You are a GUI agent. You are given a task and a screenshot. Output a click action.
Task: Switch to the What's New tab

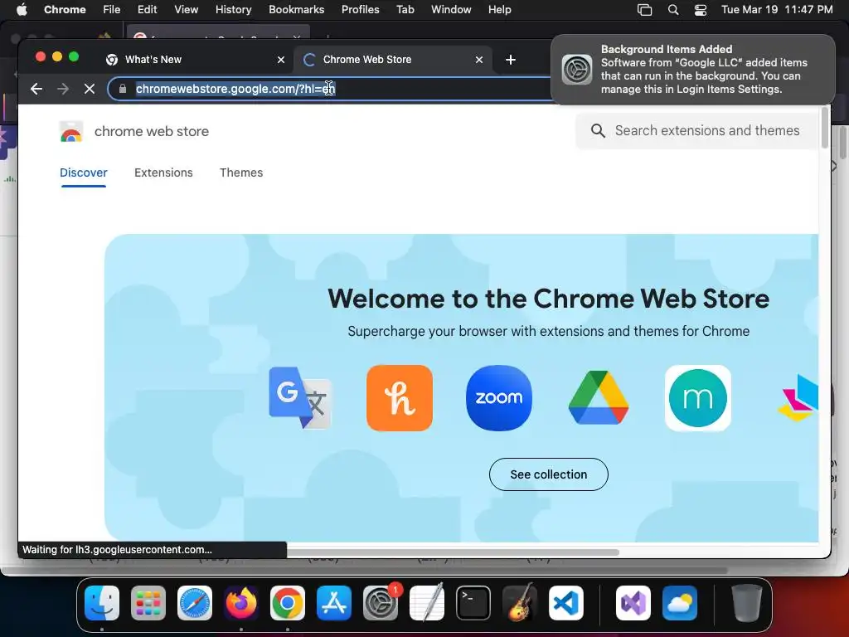tap(195, 60)
